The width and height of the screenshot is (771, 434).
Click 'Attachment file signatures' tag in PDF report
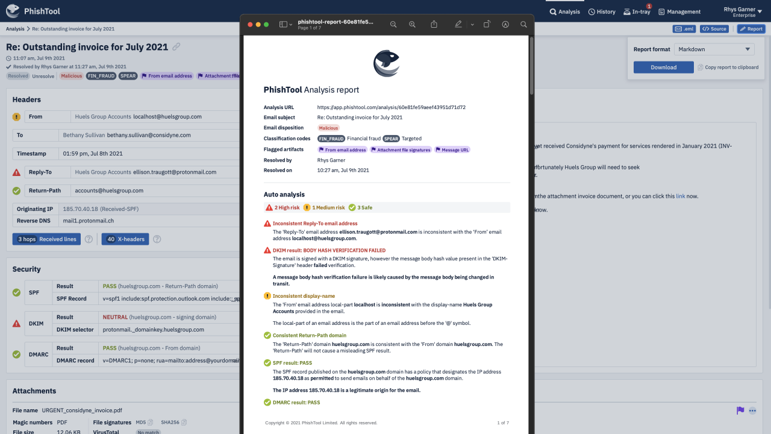[x=401, y=149]
